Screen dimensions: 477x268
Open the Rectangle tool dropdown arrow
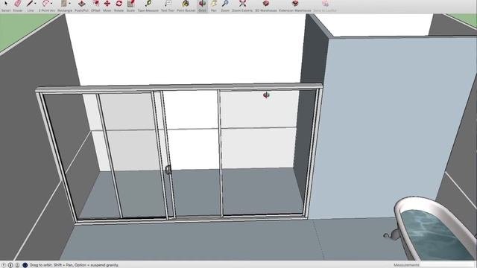tap(69, 4)
